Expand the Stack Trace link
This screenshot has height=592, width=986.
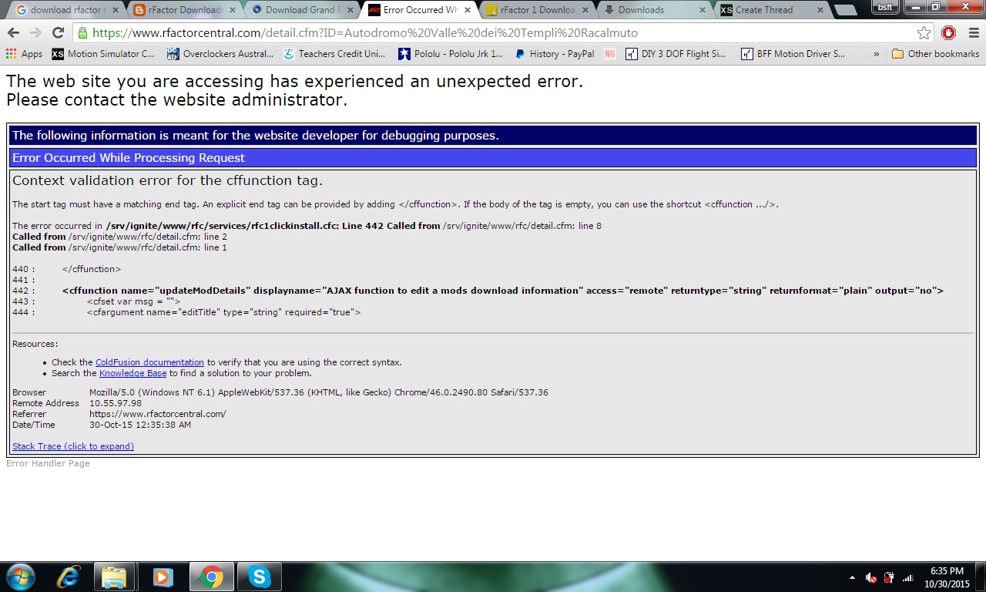[x=73, y=446]
